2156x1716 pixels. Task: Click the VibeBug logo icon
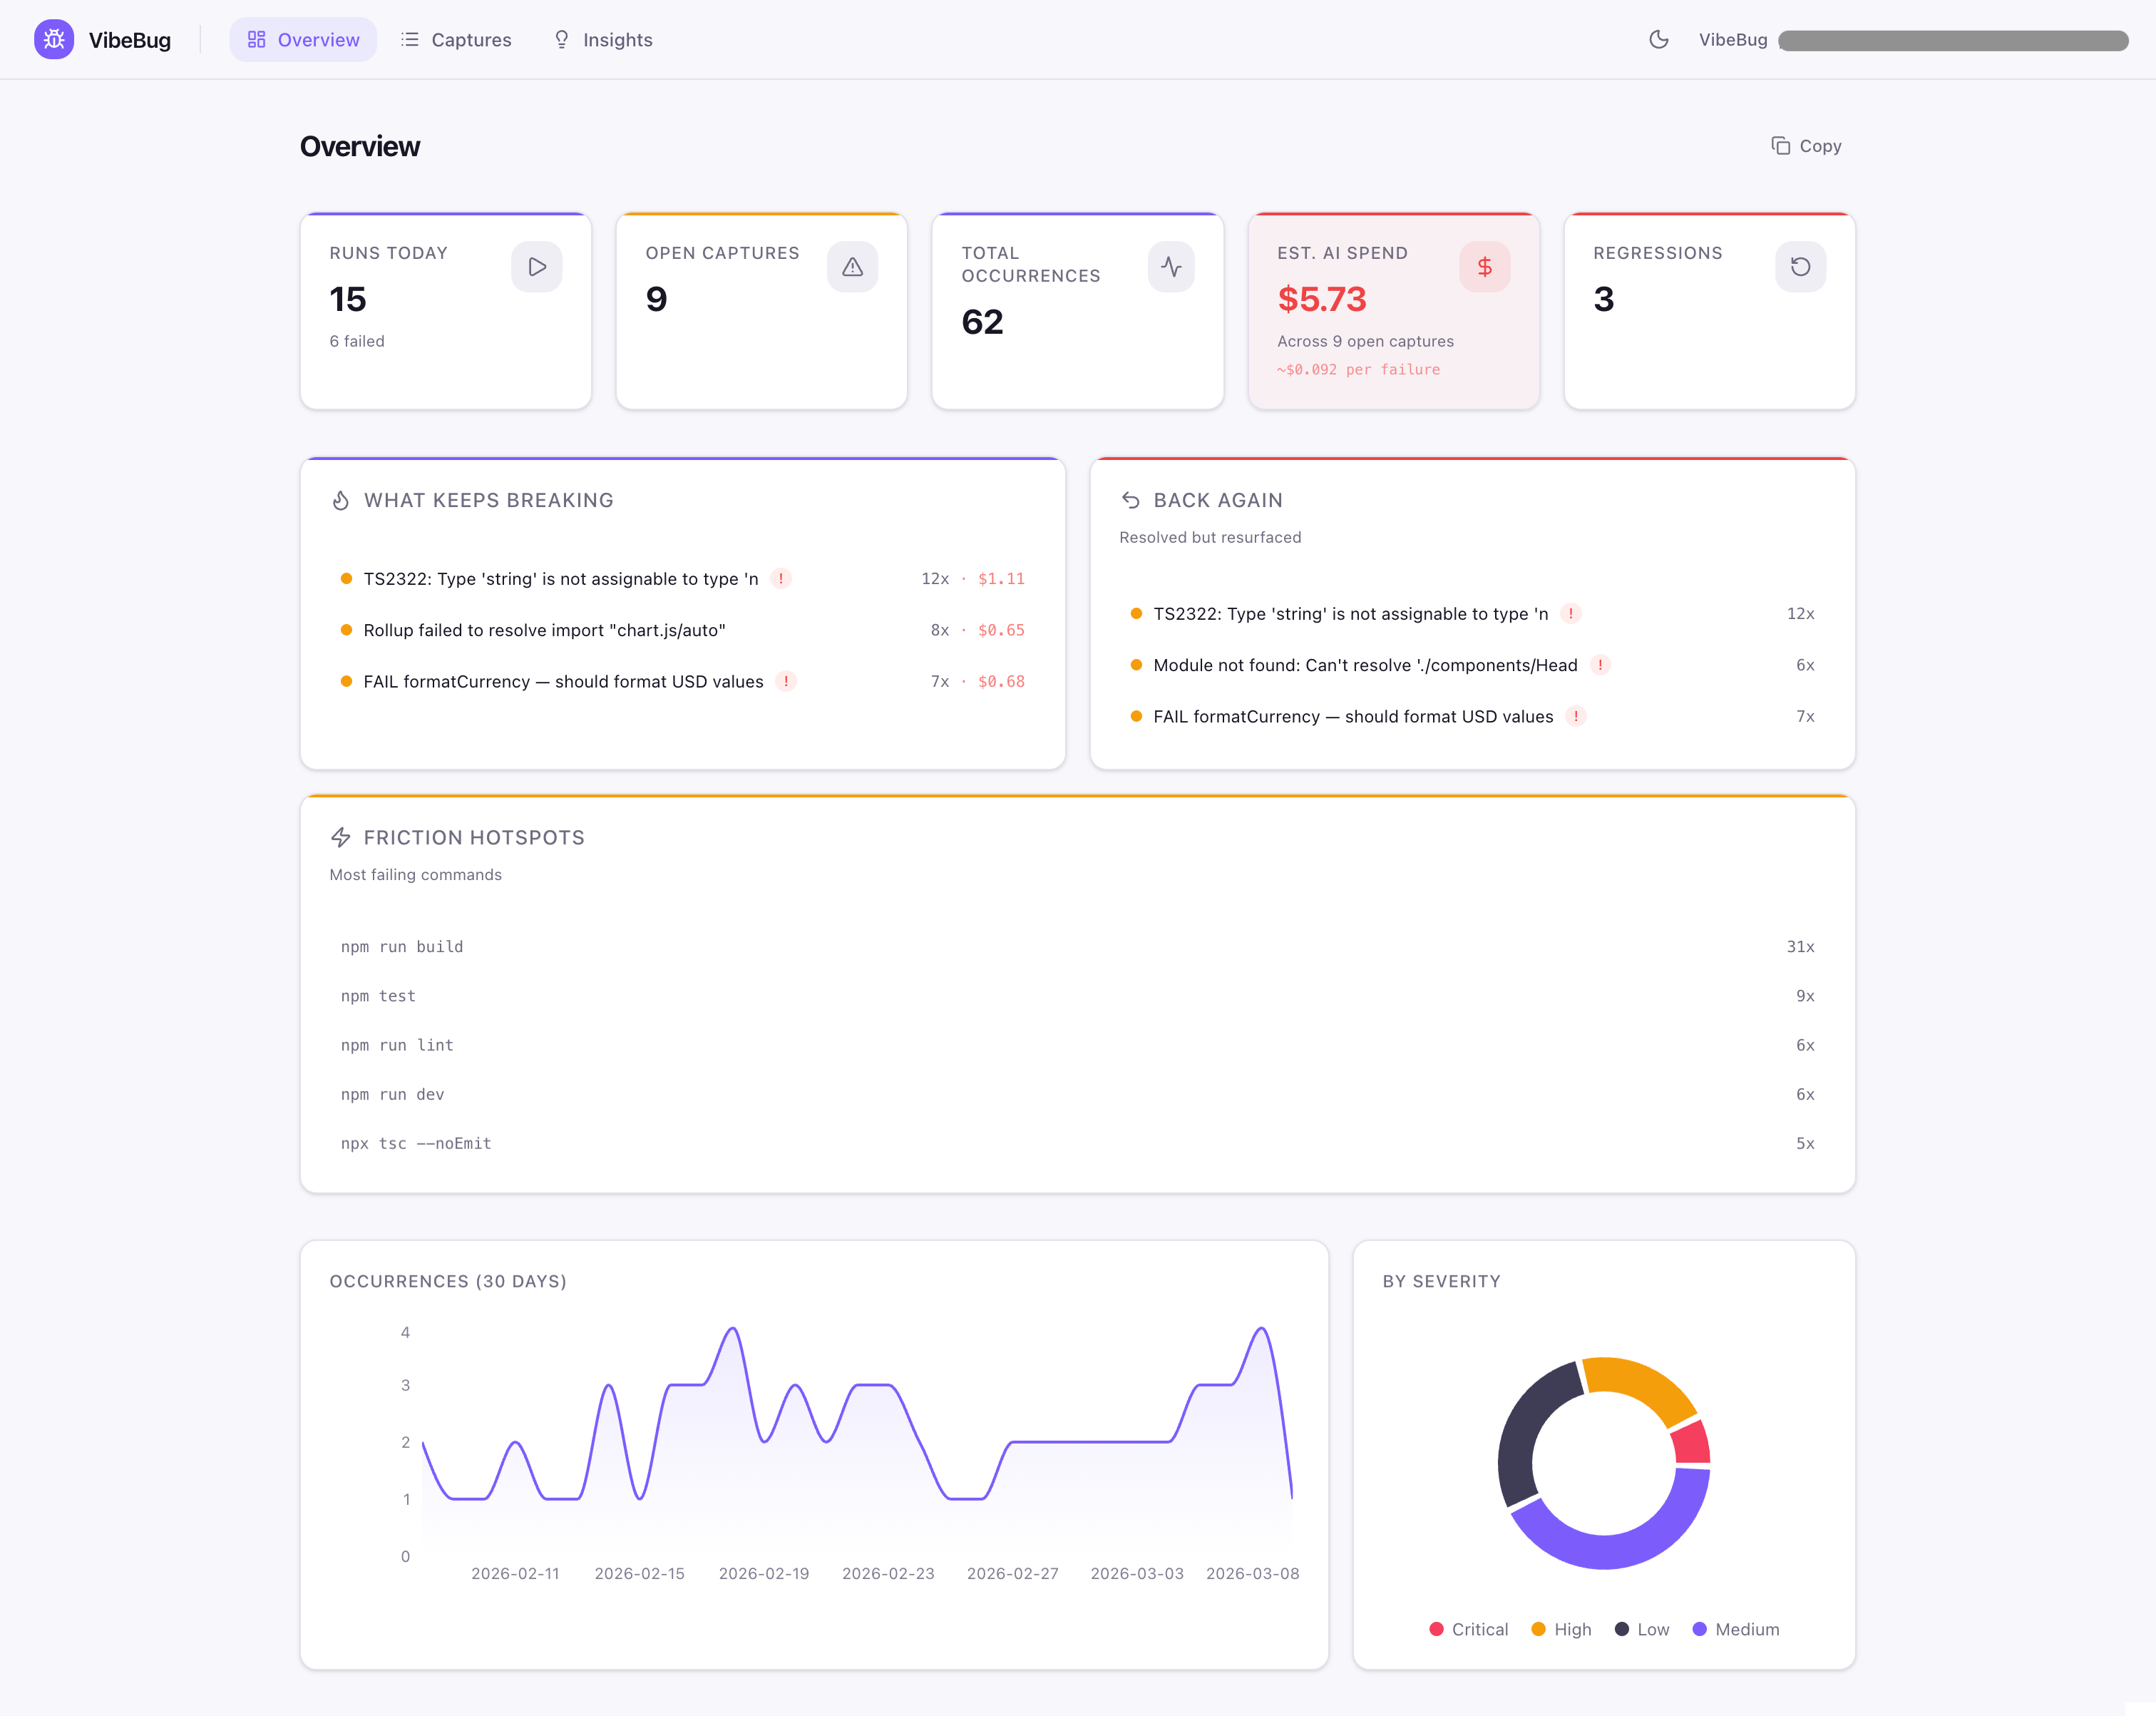54,40
